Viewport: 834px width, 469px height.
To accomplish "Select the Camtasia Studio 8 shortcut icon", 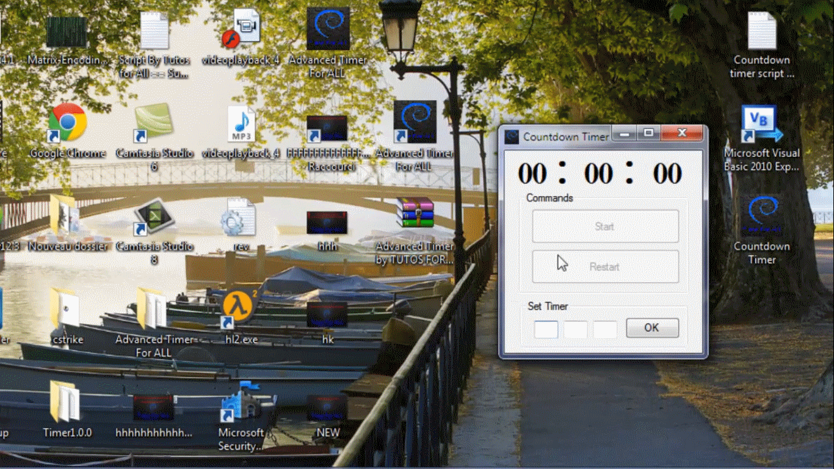I will tap(154, 217).
